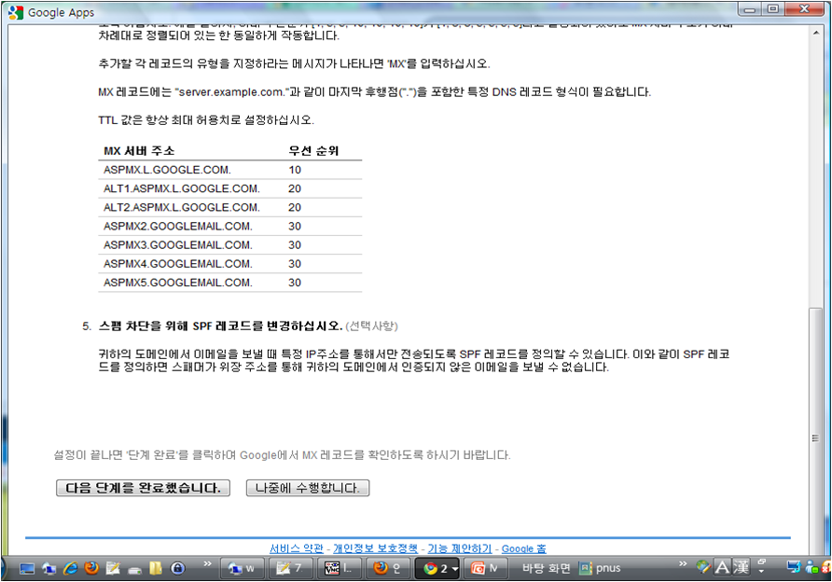Switch to the Firefox taskbar window
Viewport: 832px width, 582px height.
coord(387,569)
